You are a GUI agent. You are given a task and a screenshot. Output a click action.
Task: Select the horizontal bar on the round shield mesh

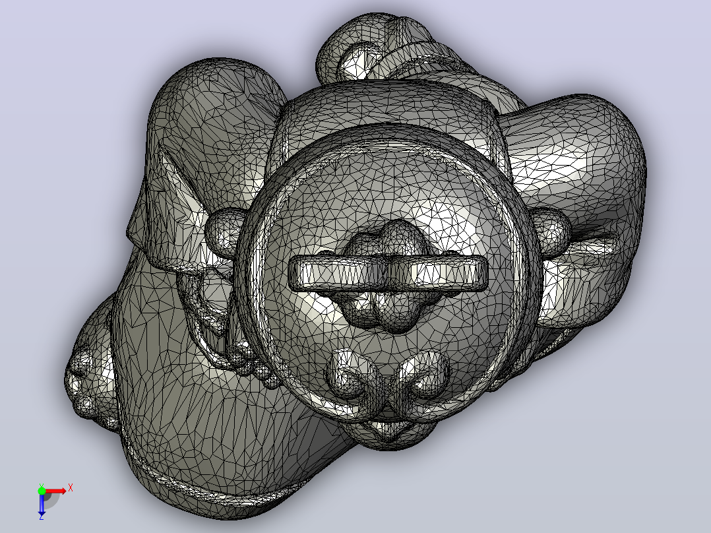388,274
